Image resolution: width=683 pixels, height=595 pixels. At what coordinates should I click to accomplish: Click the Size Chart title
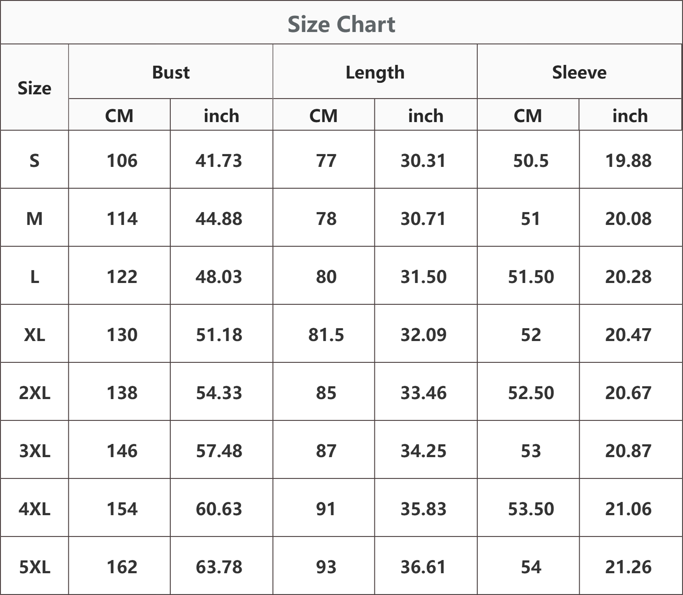coord(341,24)
